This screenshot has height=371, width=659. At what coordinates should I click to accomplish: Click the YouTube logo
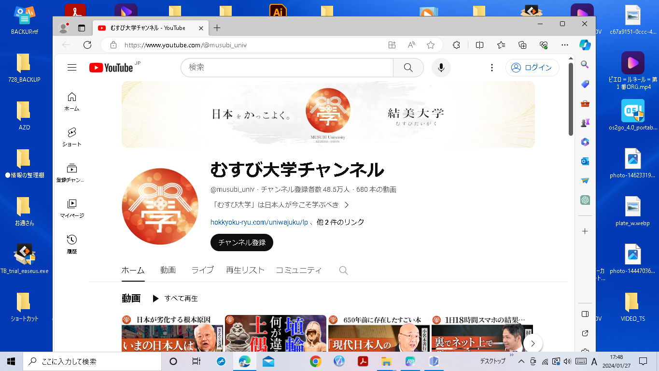point(111,68)
